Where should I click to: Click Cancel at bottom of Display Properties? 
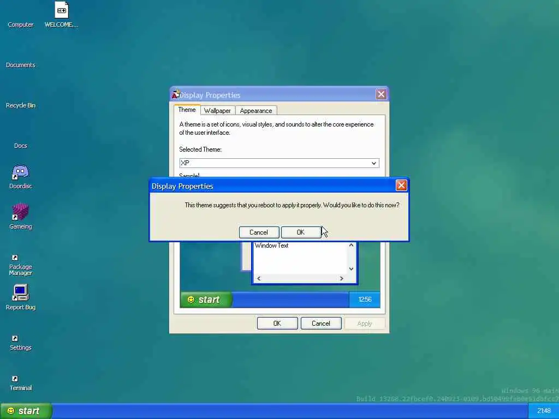(321, 324)
